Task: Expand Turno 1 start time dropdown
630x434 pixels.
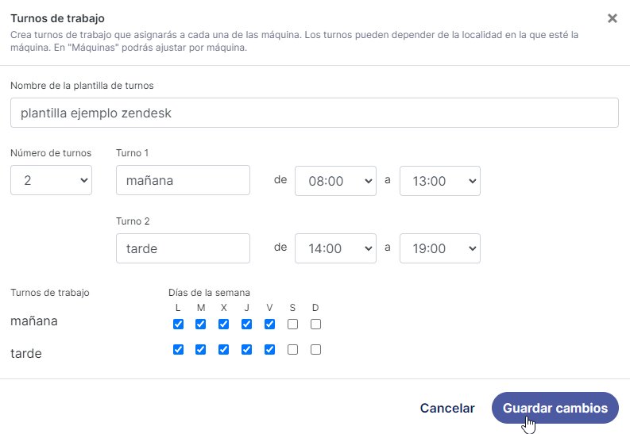Action: (334, 180)
